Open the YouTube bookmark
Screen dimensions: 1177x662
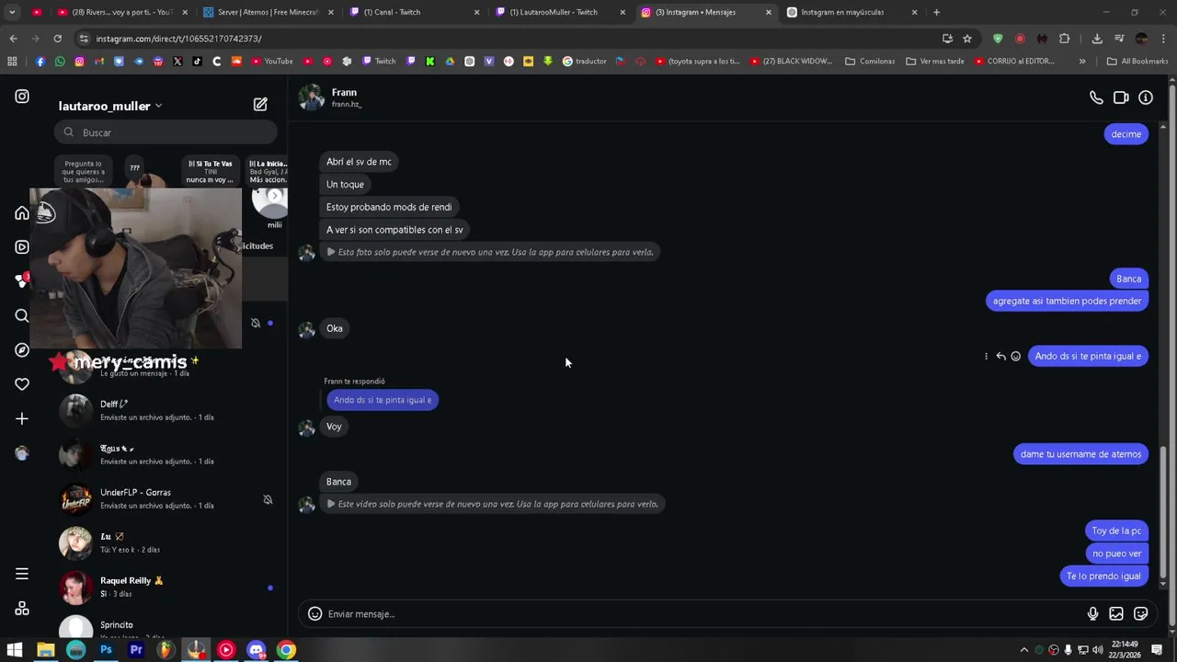pyautogui.click(x=271, y=62)
